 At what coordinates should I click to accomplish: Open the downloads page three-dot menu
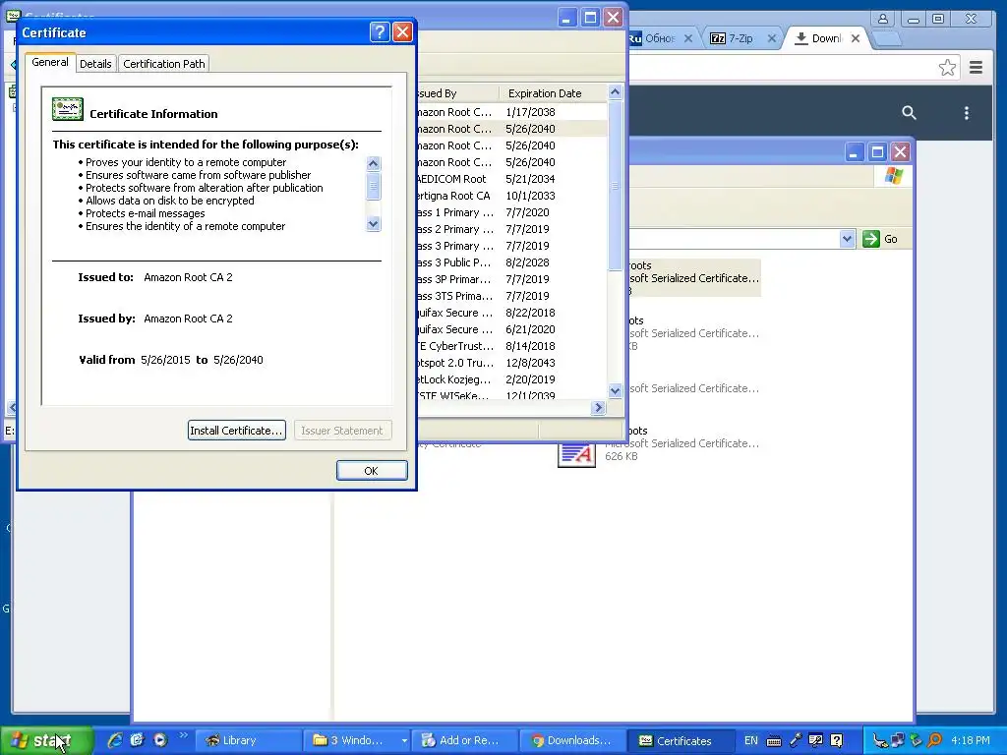pyautogui.click(x=966, y=113)
